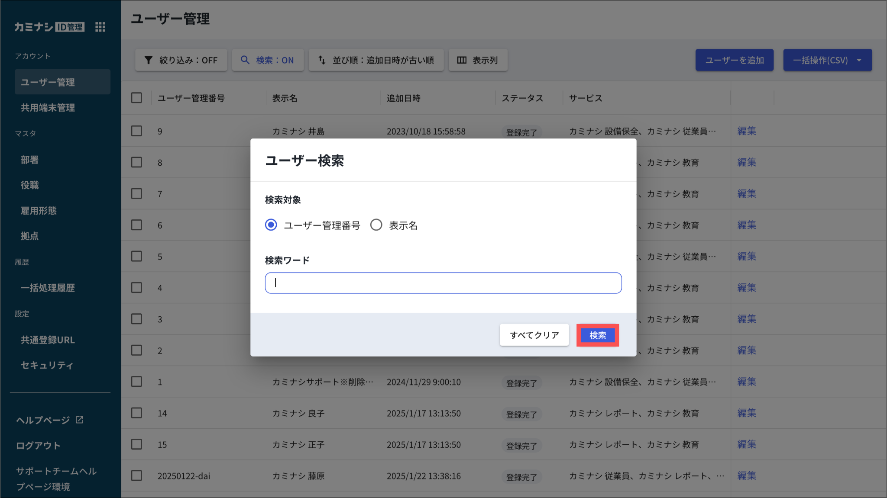Click the display columns icon

click(462, 60)
